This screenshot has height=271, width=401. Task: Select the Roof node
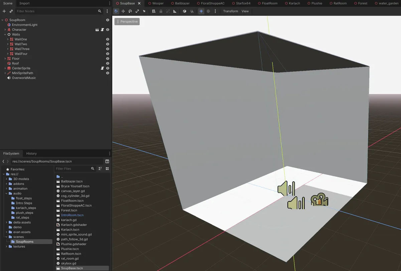pos(15,63)
